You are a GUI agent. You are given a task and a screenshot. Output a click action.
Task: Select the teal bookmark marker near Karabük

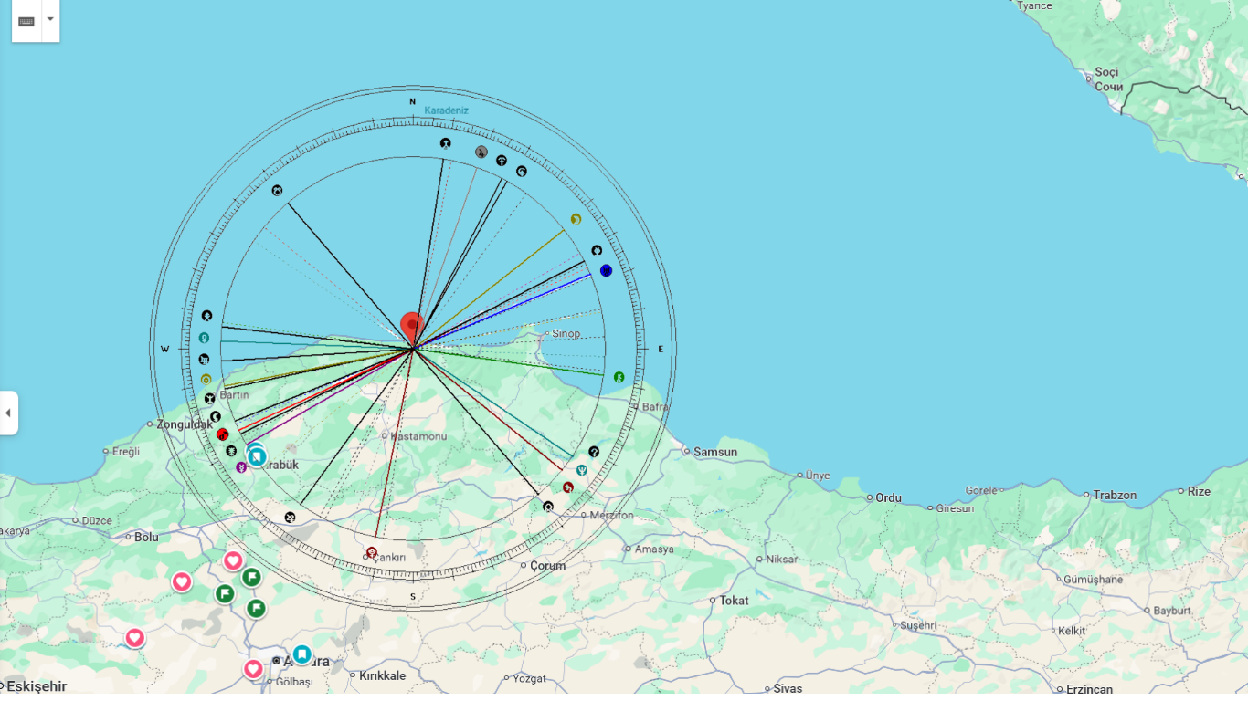click(x=257, y=456)
